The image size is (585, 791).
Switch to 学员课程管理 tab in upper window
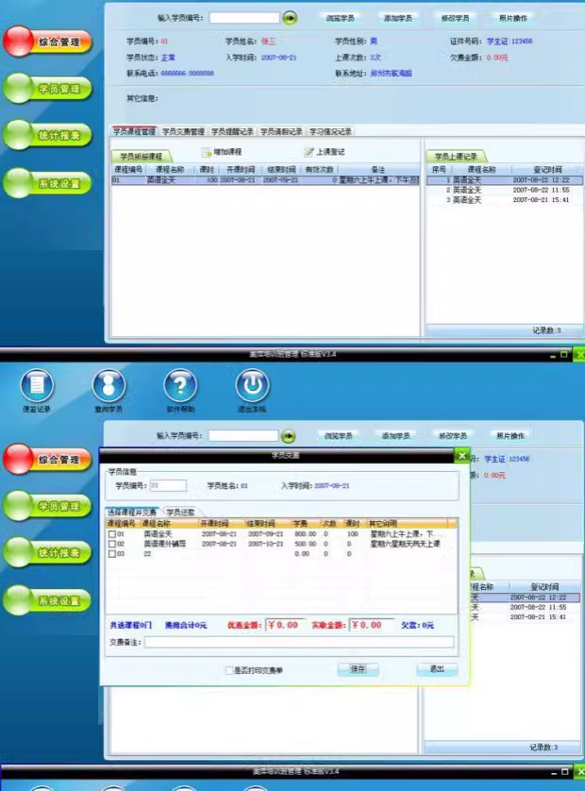point(134,131)
